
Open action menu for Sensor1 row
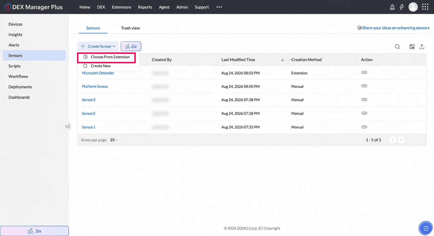pos(364,127)
